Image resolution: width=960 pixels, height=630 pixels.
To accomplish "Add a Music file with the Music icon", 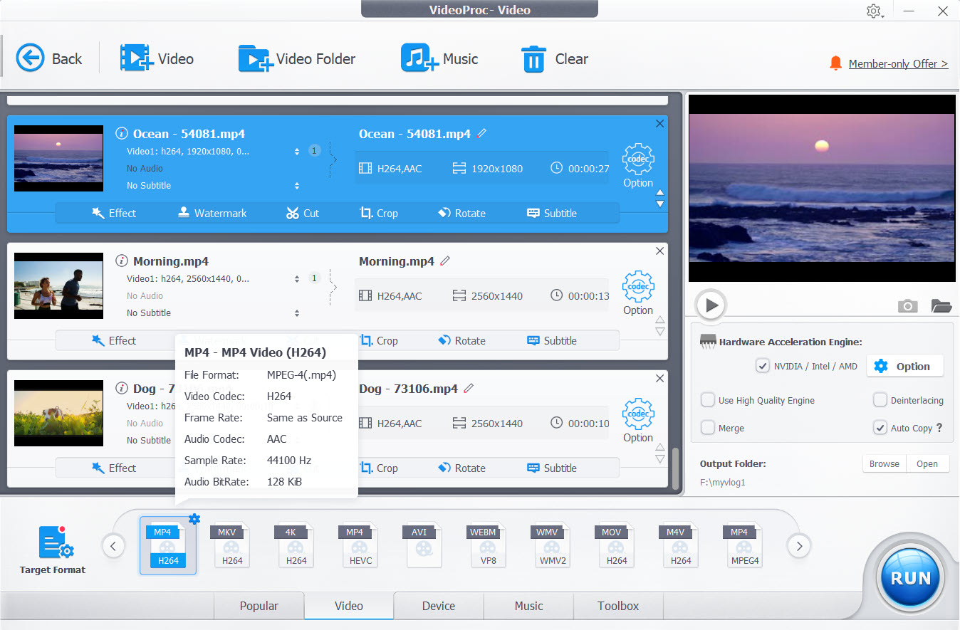I will click(440, 58).
